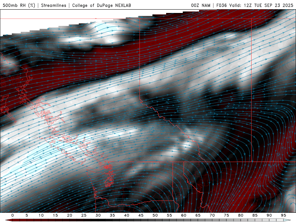Click the '55' value on color scale
Screen dimensions: 296x222
click(169, 215)
